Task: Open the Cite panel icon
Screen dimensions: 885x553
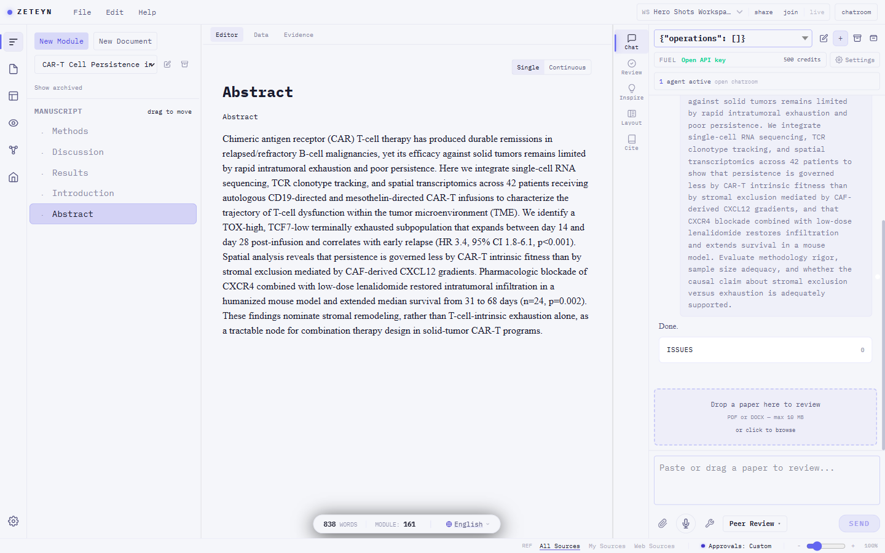Action: tap(631, 143)
